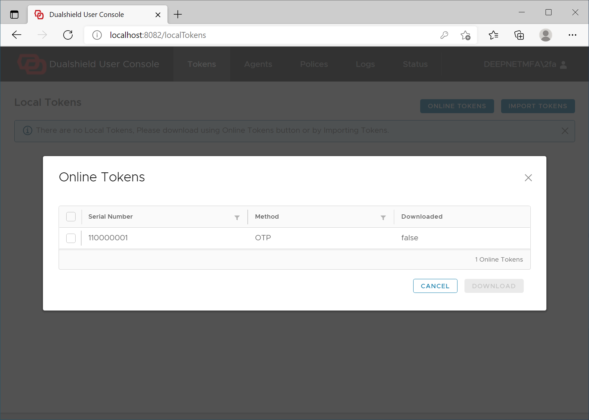Select all tokens via header checkbox
Viewport: 589px width, 420px height.
point(71,217)
